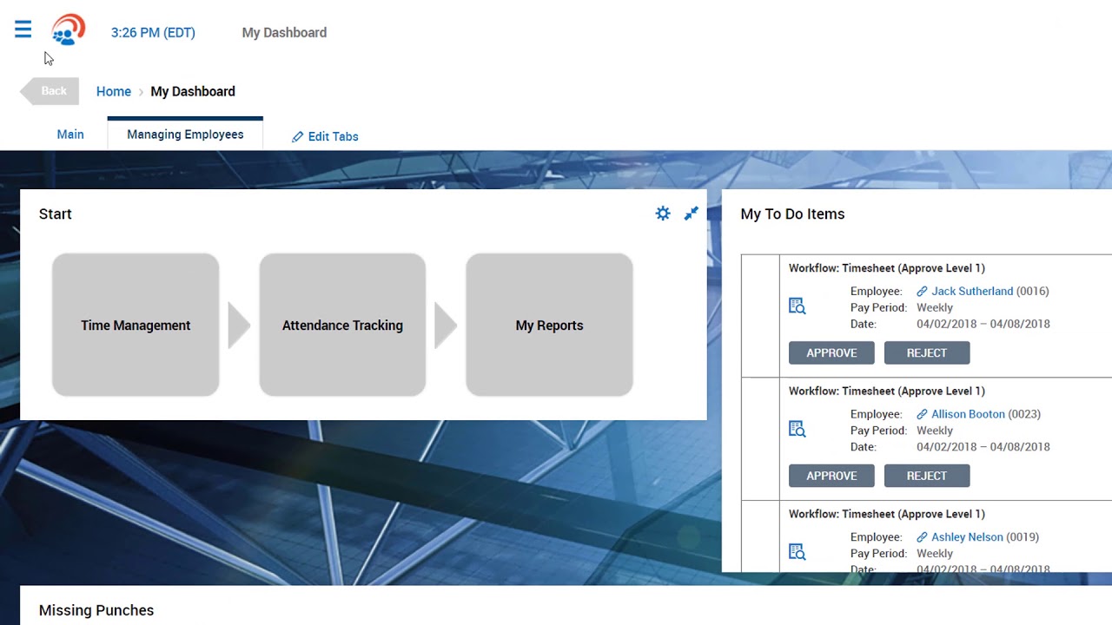
Task: Click the 3:26 PM (EDT) clock
Action: pyautogui.click(x=153, y=33)
